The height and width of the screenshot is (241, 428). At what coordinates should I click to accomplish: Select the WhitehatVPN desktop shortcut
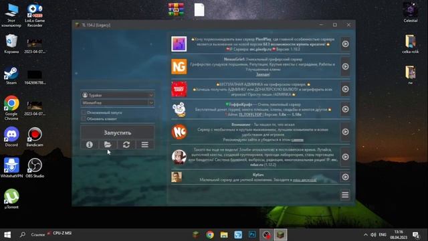pos(11,168)
